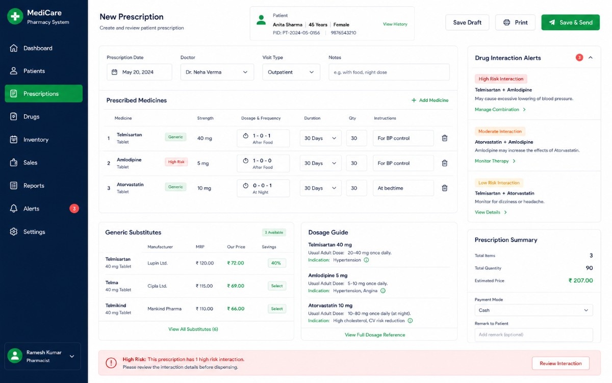612x383 pixels.
Task: Click the Notes input field
Action: coord(389,72)
